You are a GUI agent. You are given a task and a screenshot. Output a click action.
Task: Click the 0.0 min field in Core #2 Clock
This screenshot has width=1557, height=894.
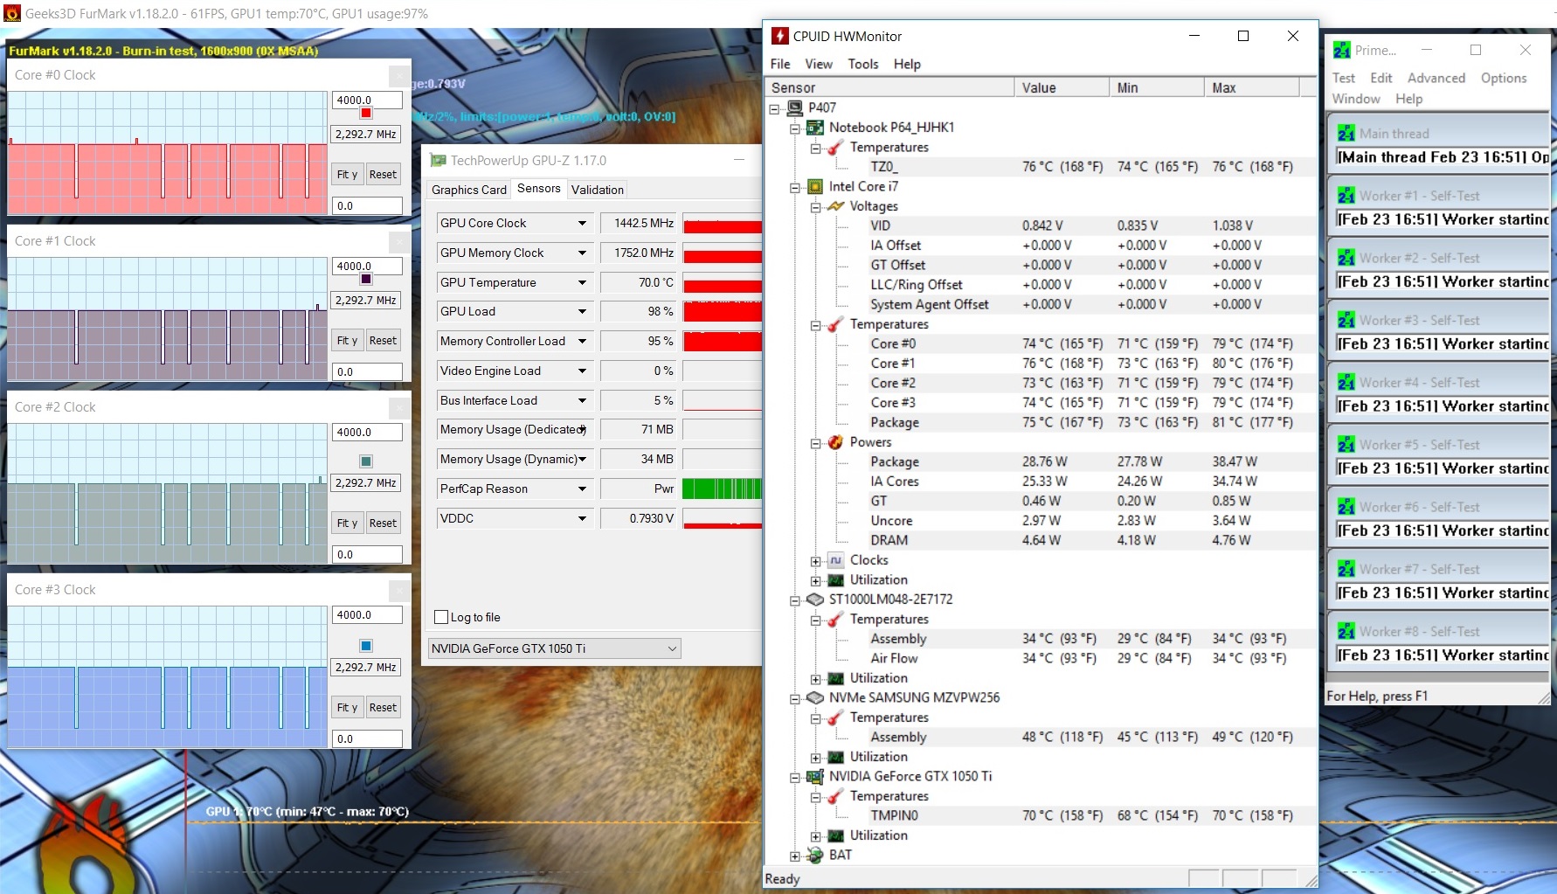pyautogui.click(x=367, y=554)
